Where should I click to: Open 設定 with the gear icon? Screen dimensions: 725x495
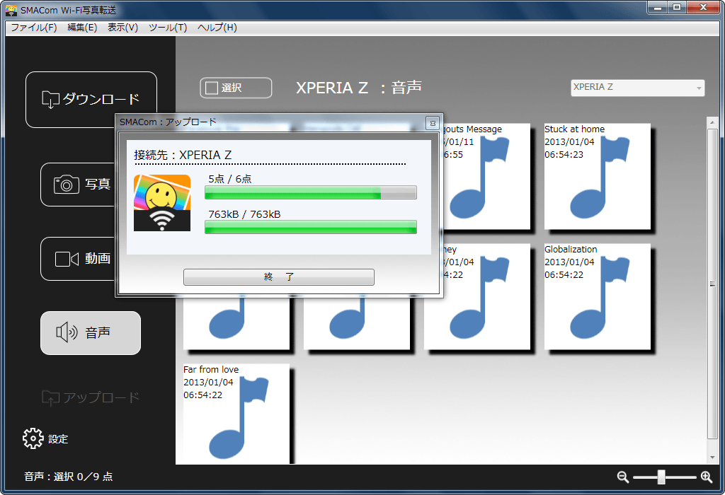33,438
